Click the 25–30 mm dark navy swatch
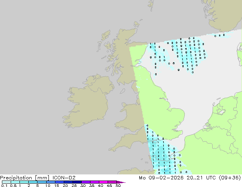This screenshot has height=187, width=242. click(77, 182)
